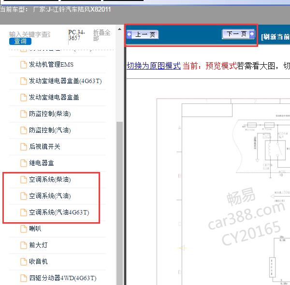Click document icon beside 空调系统(汽油4G63T)

tap(24, 213)
